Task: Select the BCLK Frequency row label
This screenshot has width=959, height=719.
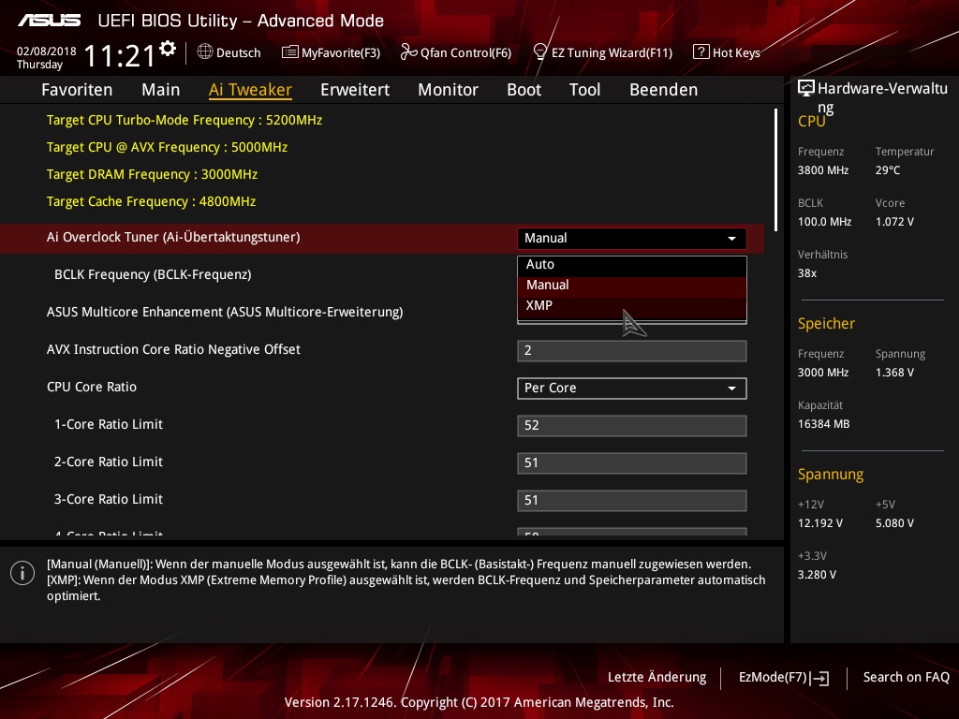Action: click(153, 274)
